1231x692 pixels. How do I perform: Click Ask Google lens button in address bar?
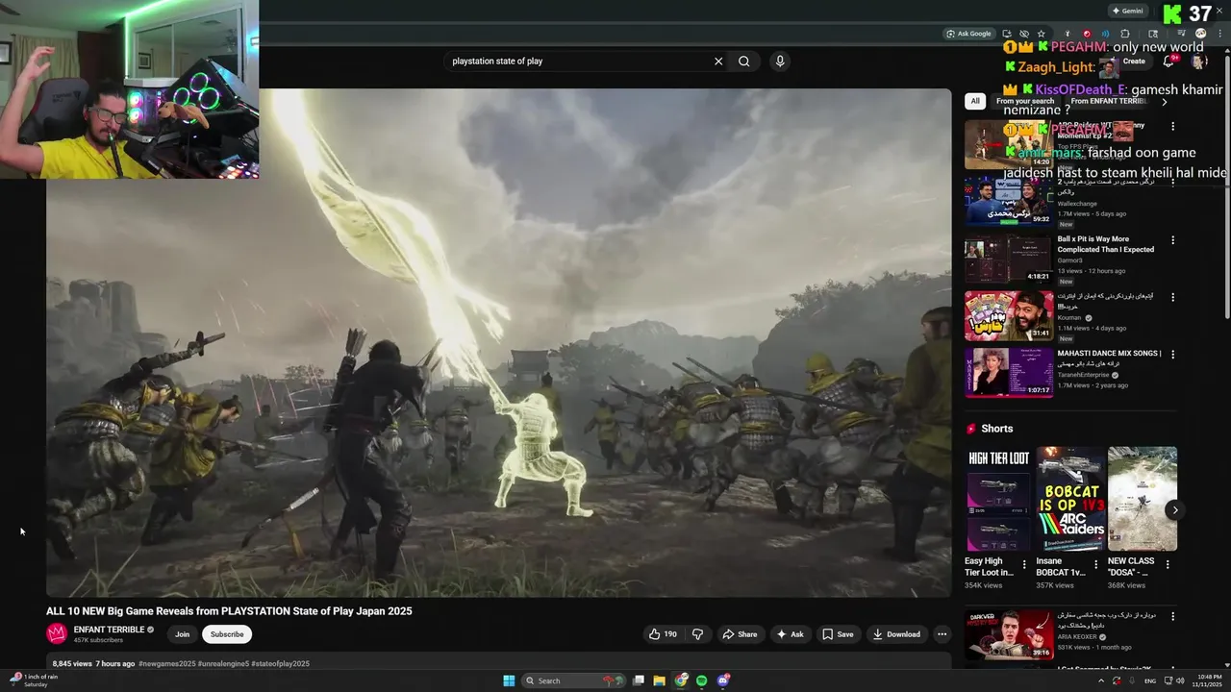(x=969, y=34)
